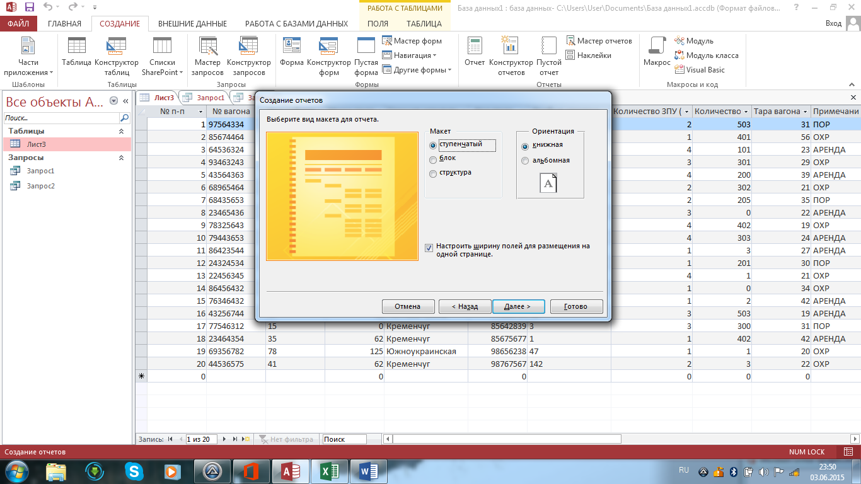
Task: Open the Тара вагона column filter dropdown
Action: click(x=806, y=112)
